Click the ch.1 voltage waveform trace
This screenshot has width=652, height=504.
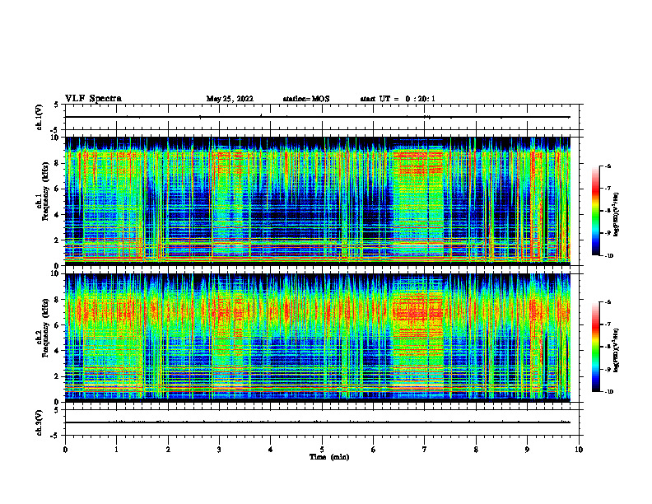click(318, 117)
